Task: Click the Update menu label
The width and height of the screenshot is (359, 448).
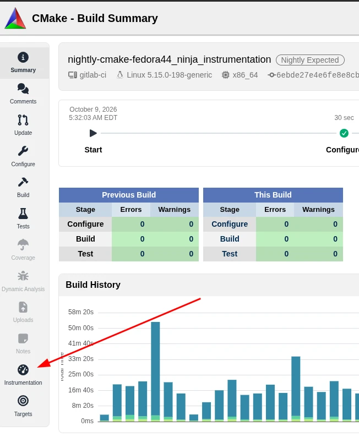Action: click(x=23, y=133)
